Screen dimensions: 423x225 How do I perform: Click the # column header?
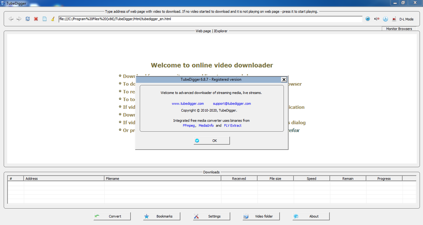click(16, 179)
